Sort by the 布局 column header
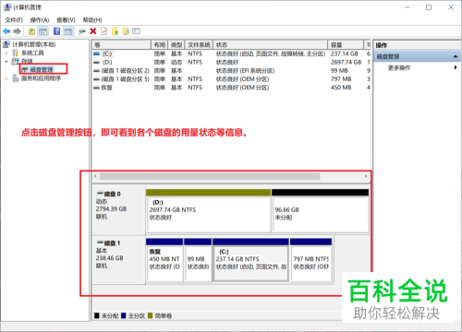The height and width of the screenshot is (332, 462). [x=160, y=45]
